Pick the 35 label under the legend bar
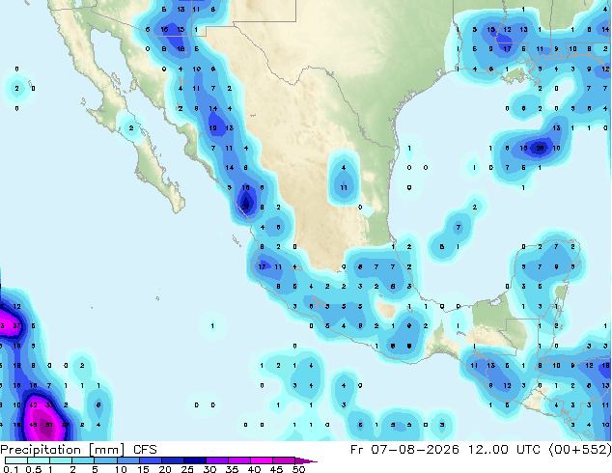 coord(233,469)
